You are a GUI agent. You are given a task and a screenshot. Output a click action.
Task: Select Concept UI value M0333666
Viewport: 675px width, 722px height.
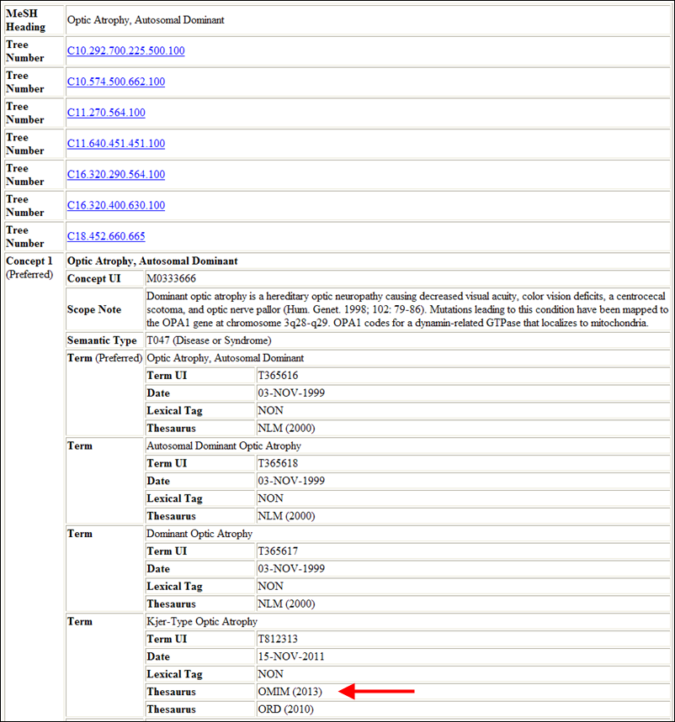[x=171, y=278]
